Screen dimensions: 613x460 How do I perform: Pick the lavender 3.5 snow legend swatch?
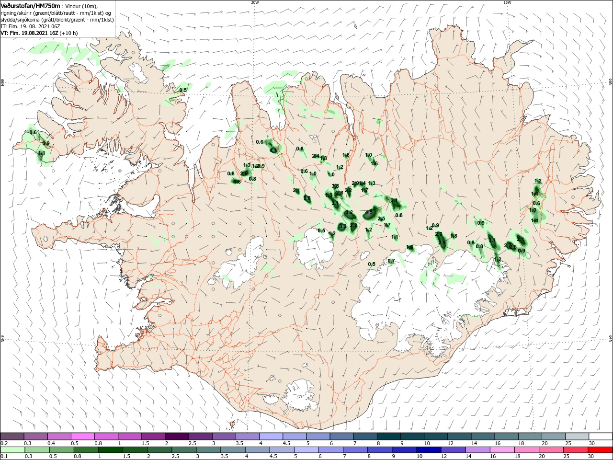247,437
